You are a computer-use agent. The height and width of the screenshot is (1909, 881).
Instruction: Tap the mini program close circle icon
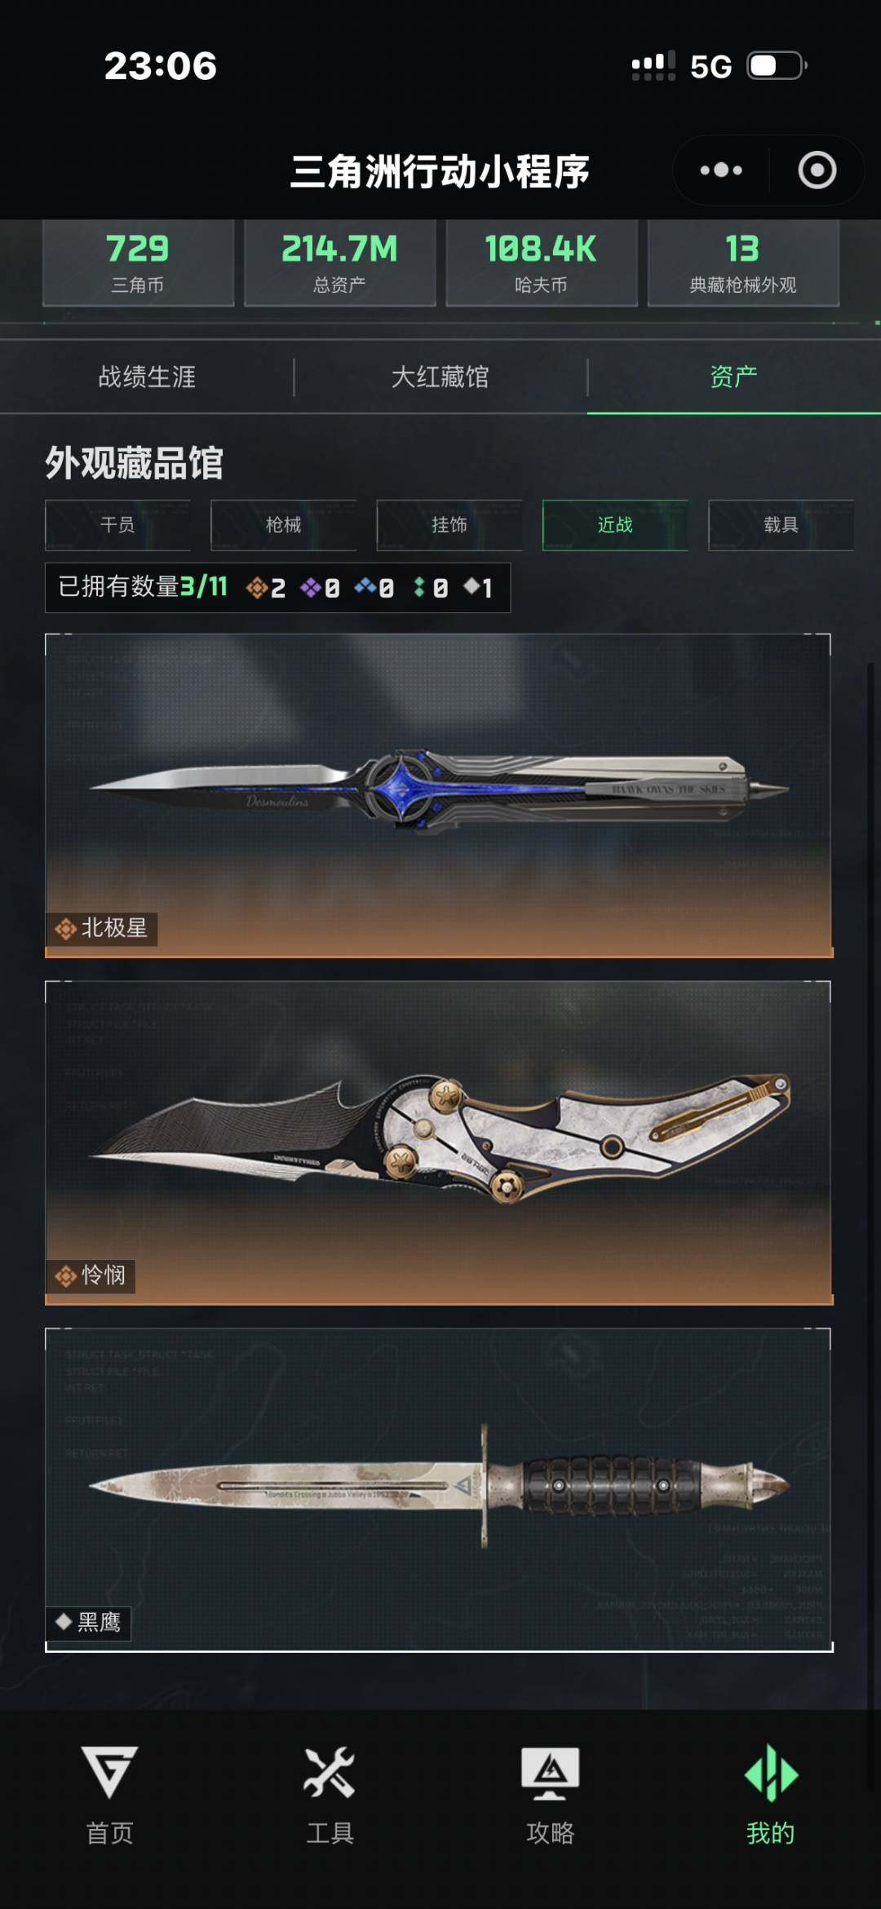point(817,170)
